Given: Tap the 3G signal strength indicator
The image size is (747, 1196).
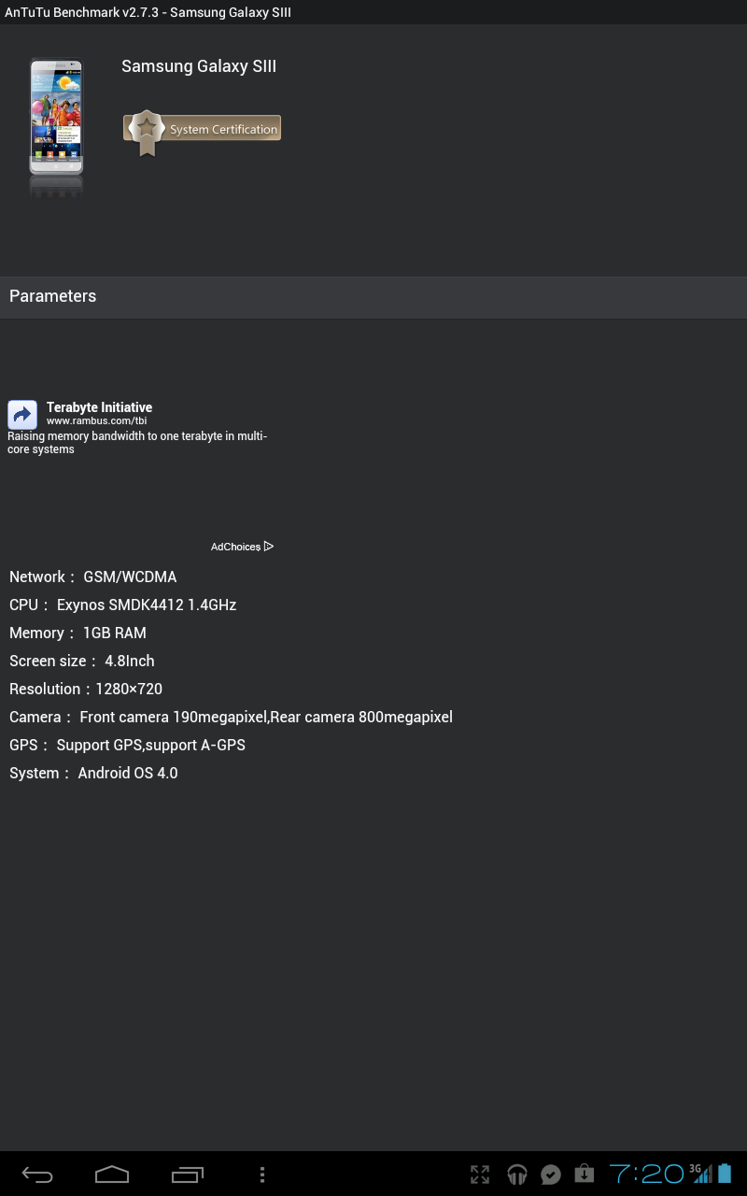Looking at the screenshot, I should (x=700, y=1174).
